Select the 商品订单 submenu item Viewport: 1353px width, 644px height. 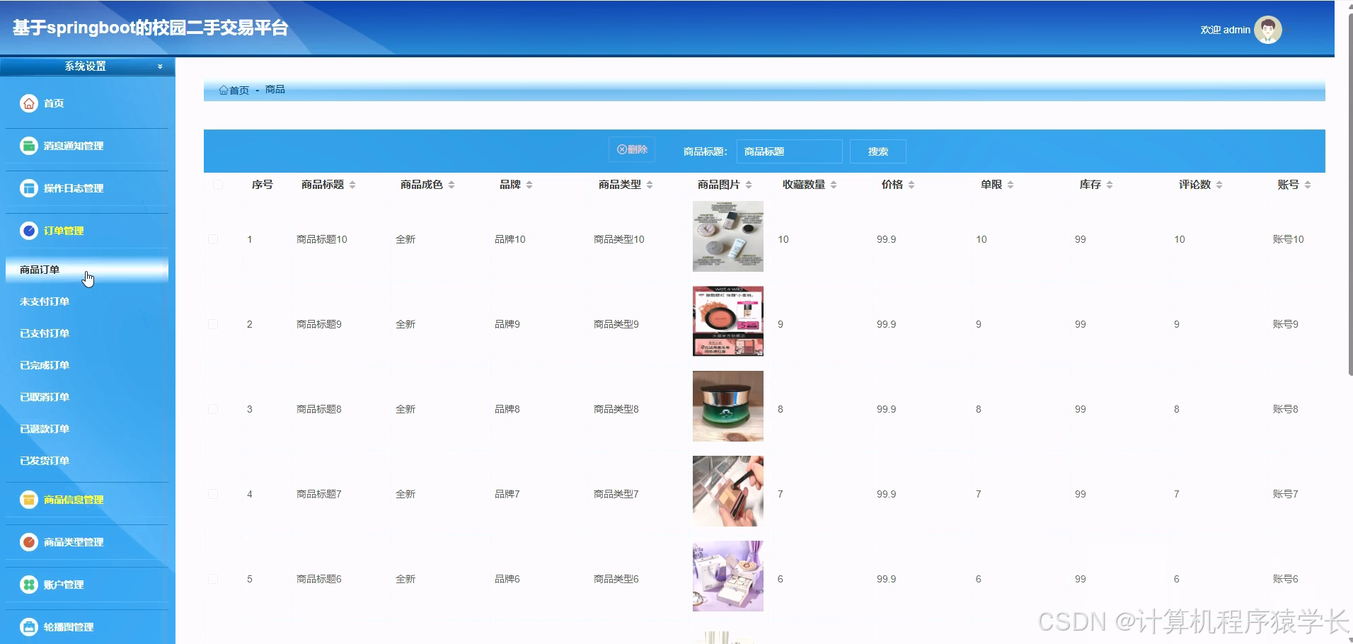click(87, 270)
